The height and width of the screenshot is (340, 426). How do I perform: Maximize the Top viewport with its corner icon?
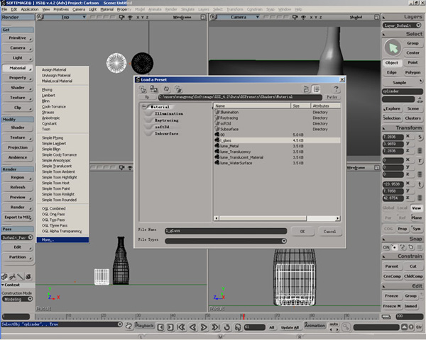point(203,17)
